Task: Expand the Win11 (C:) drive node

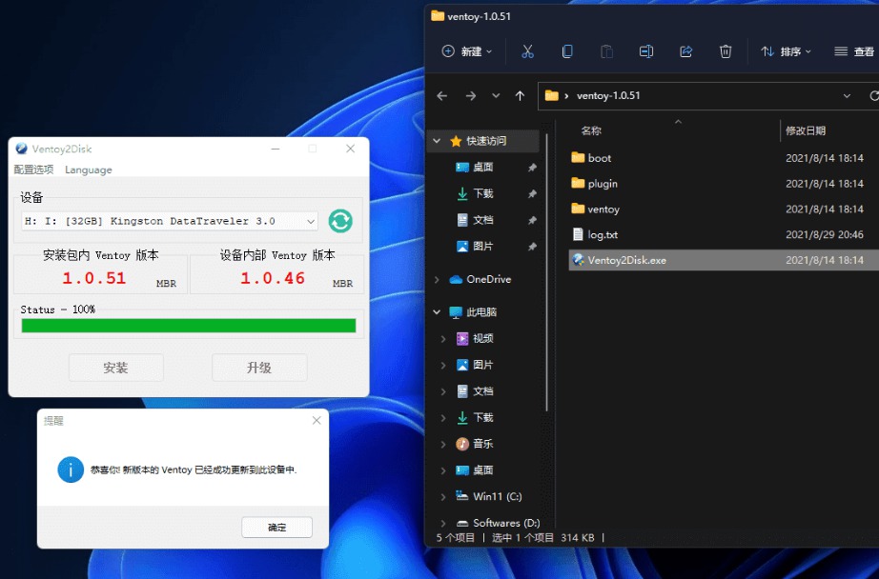Action: pos(443,497)
